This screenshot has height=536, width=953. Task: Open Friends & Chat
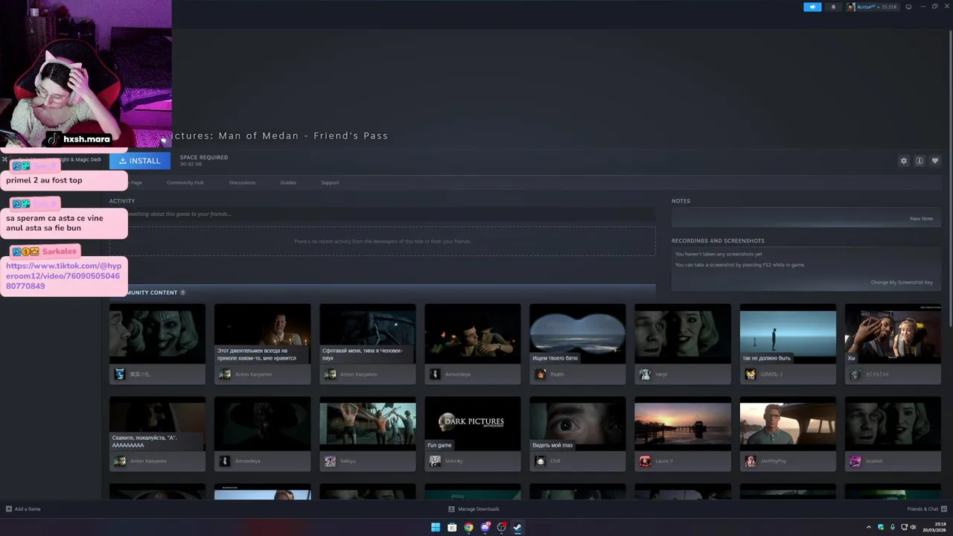(x=926, y=509)
